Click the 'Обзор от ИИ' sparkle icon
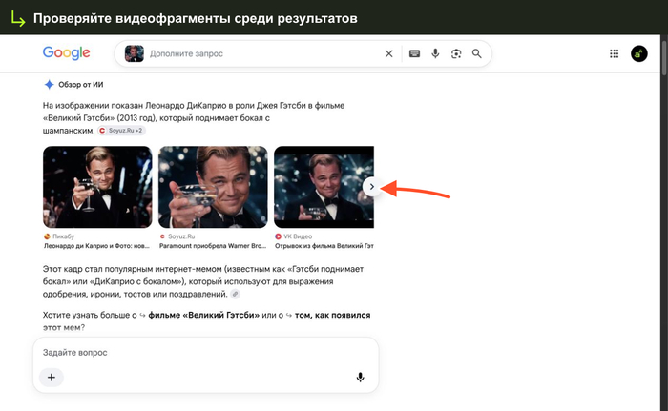The height and width of the screenshot is (411, 668). pyautogui.click(x=49, y=84)
